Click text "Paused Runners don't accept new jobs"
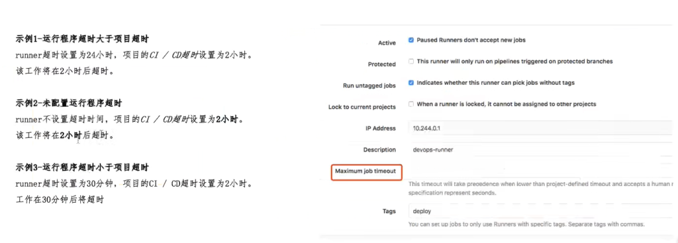Screen dimensions: 678x243 (x=471, y=40)
